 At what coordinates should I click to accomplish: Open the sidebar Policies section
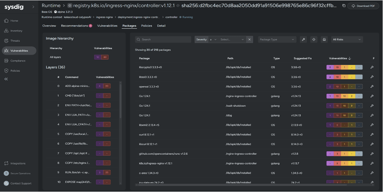(12, 71)
